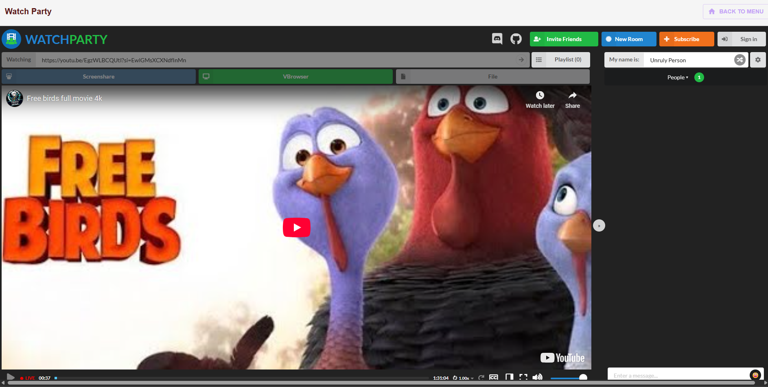Open the 1.00x playback speed dropdown

point(464,378)
